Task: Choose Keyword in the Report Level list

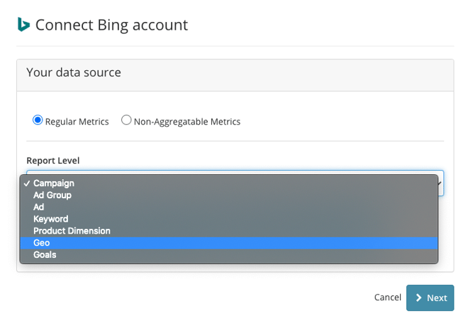Action: pos(229,219)
